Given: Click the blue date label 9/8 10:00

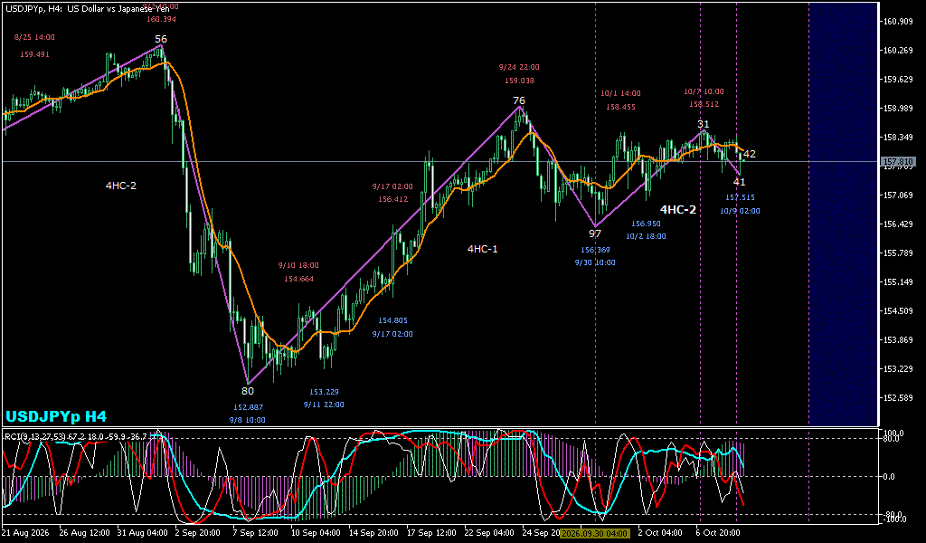Looking at the screenshot, I should click(x=248, y=420).
